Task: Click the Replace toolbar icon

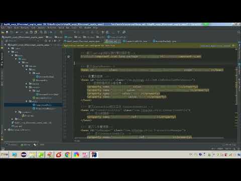Action: (x=46, y=32)
